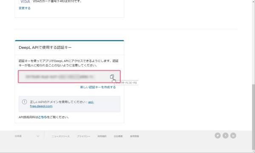Open the 日本語 language dropdown in footer

coord(27,136)
